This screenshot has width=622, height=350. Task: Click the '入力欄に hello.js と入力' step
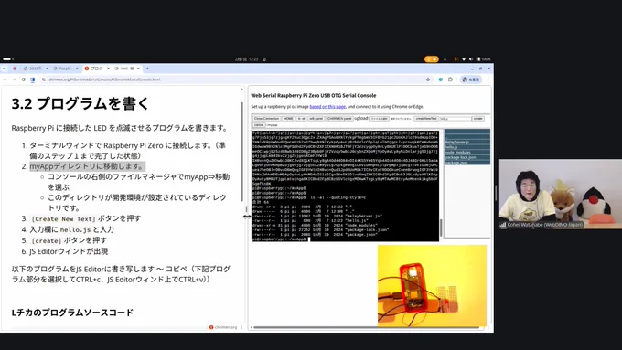tap(71, 229)
